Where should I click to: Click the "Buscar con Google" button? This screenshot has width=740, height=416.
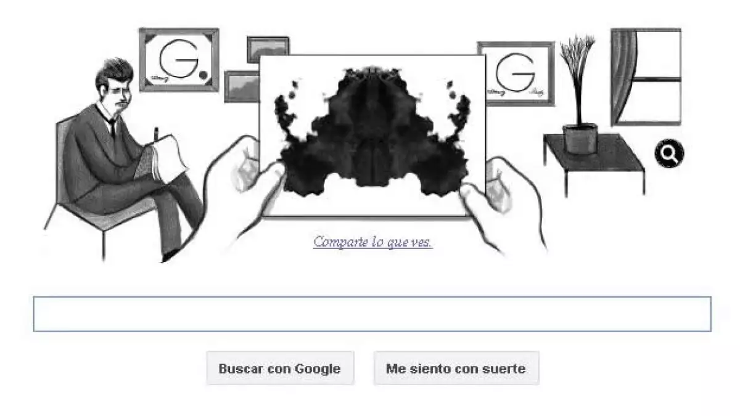pos(280,369)
